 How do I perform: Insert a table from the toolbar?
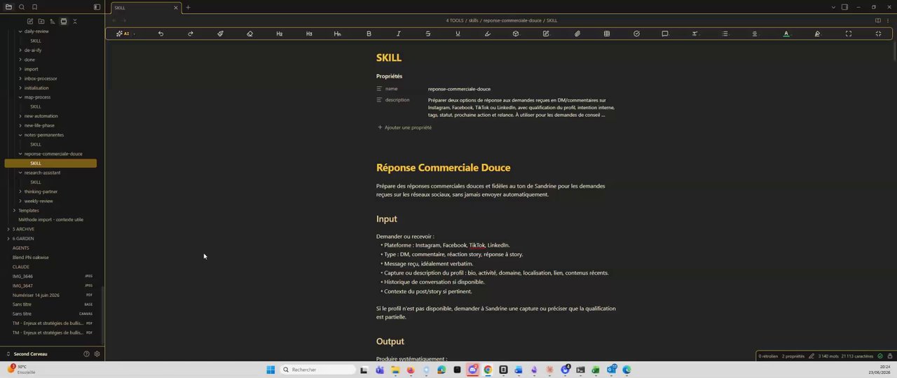click(606, 34)
